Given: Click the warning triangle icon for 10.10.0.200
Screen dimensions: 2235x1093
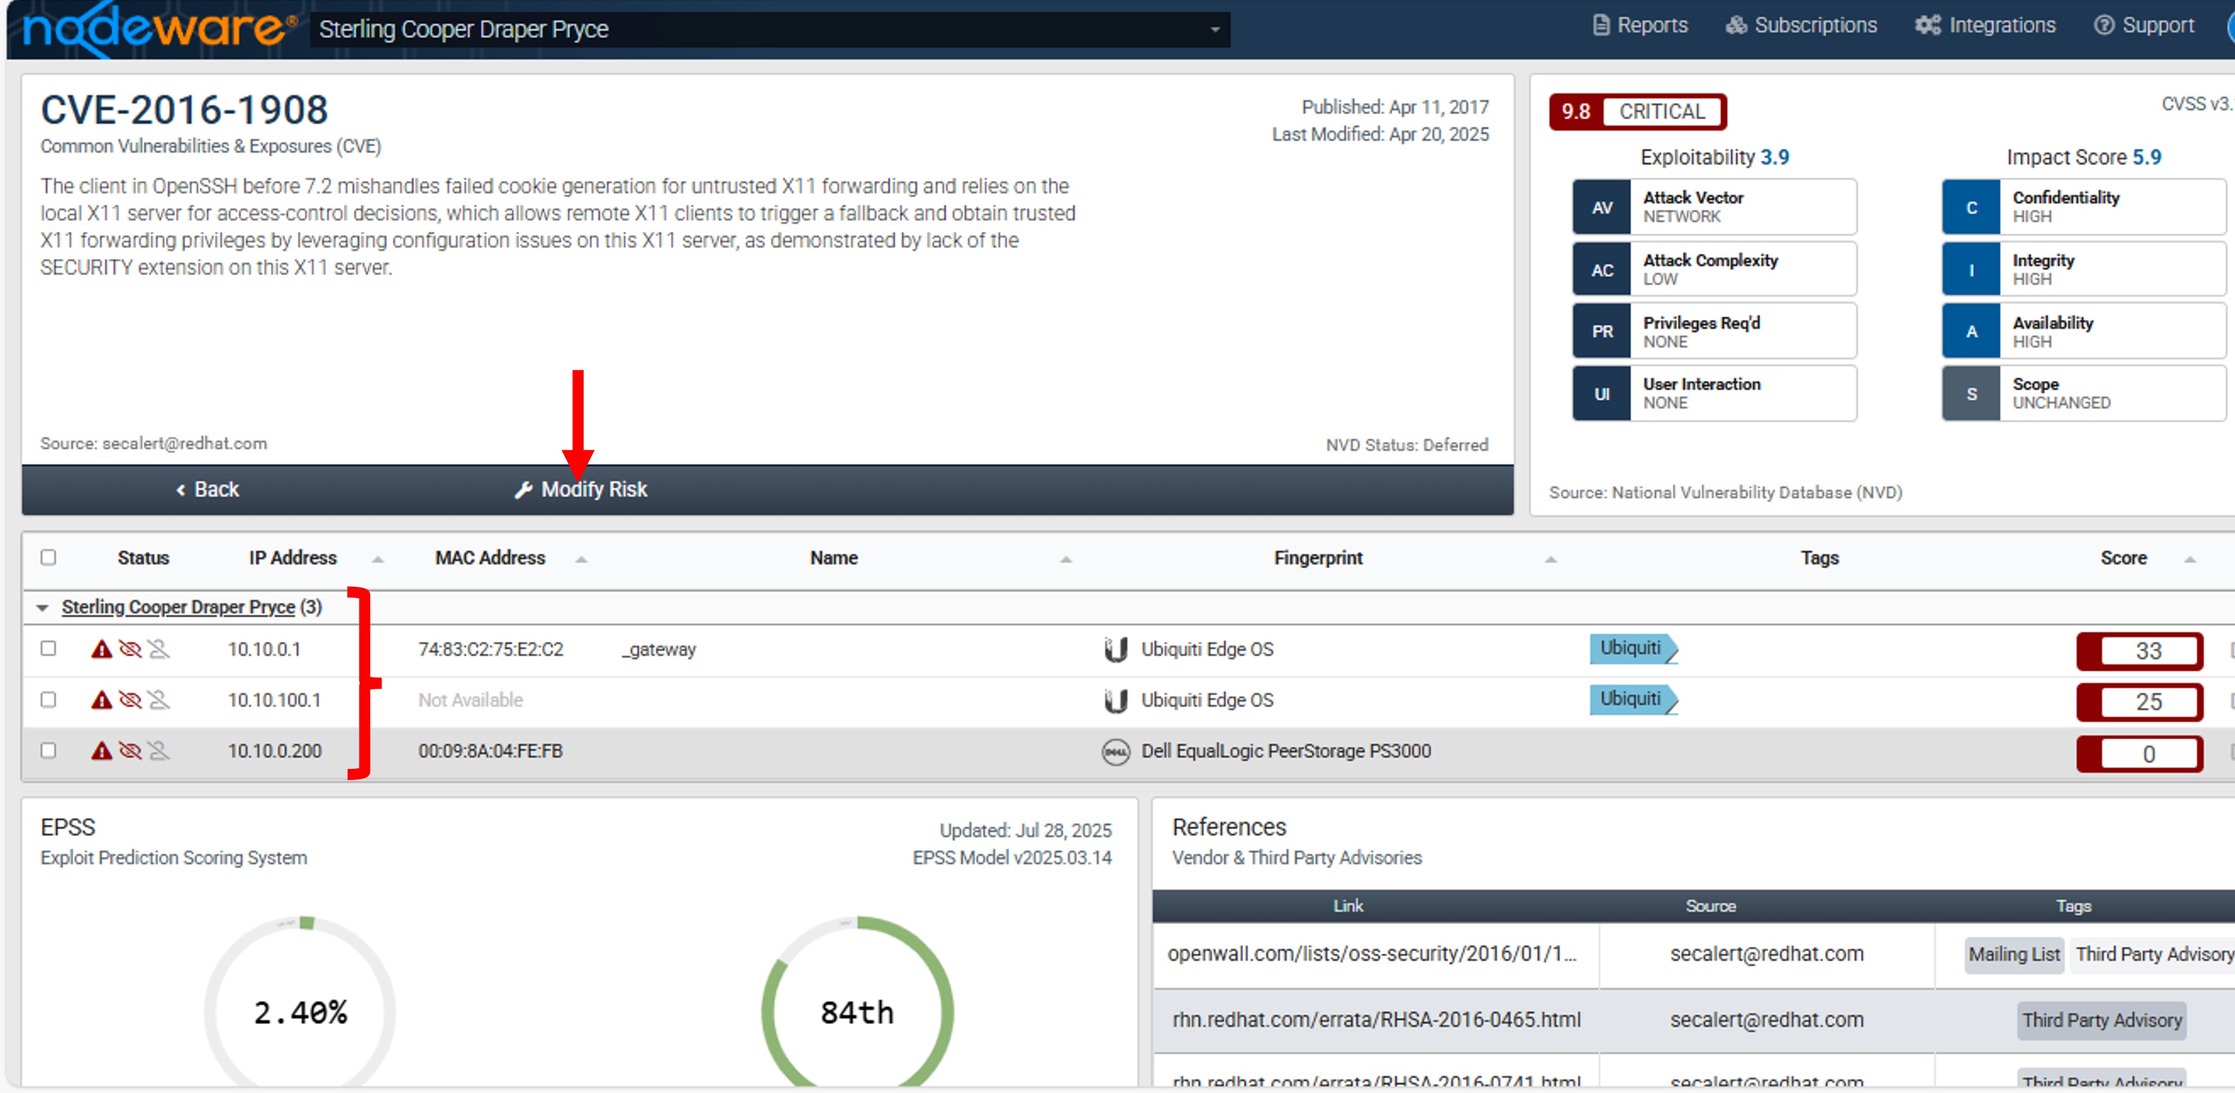Looking at the screenshot, I should tap(103, 751).
